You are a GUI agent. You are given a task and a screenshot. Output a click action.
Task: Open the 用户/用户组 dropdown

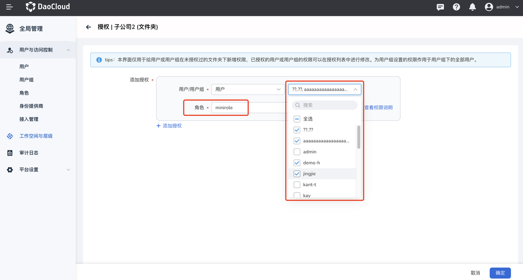(248, 89)
